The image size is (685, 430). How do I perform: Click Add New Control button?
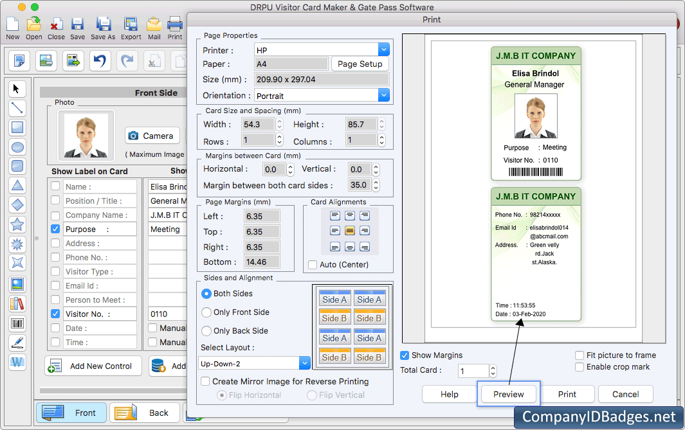pyautogui.click(x=93, y=366)
